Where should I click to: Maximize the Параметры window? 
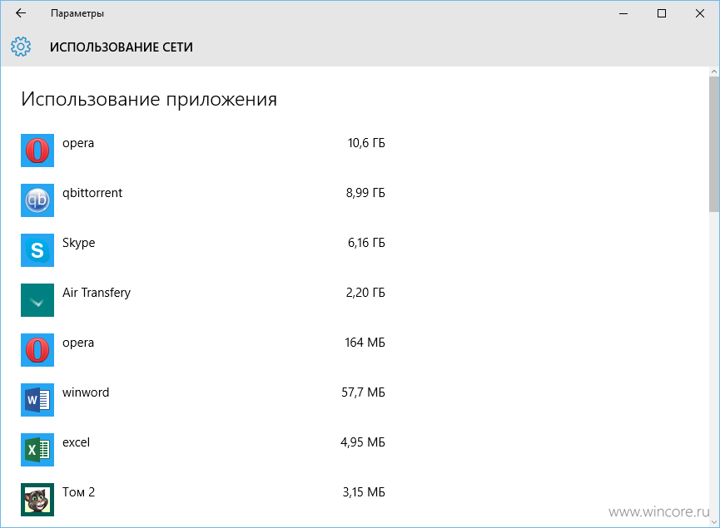point(662,13)
